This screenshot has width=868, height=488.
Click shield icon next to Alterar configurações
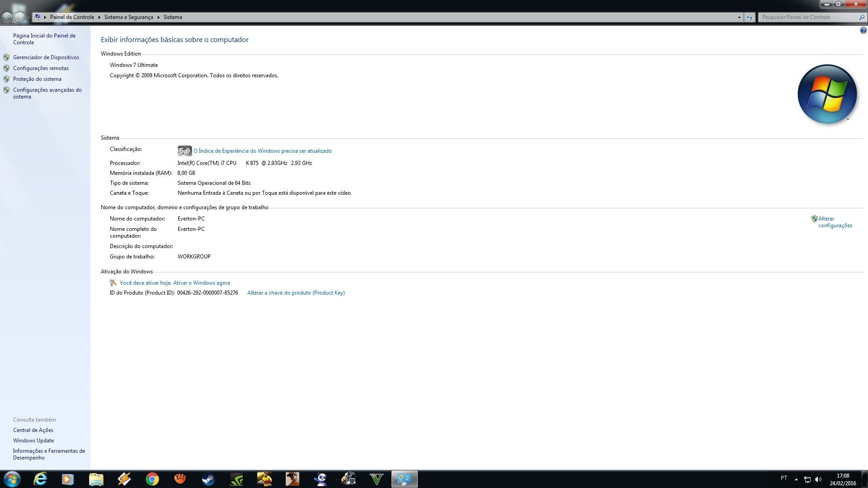[814, 219]
